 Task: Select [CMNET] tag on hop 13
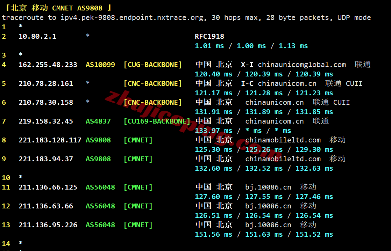tap(138, 225)
